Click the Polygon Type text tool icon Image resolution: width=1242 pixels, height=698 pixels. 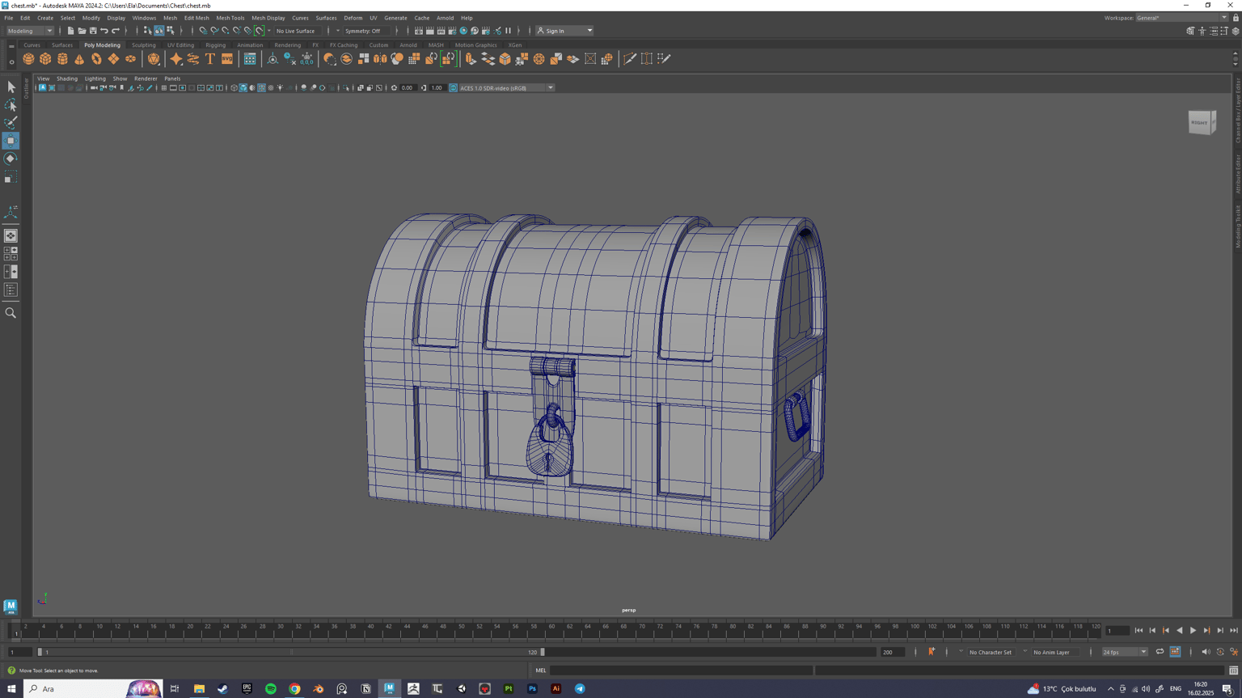point(210,59)
